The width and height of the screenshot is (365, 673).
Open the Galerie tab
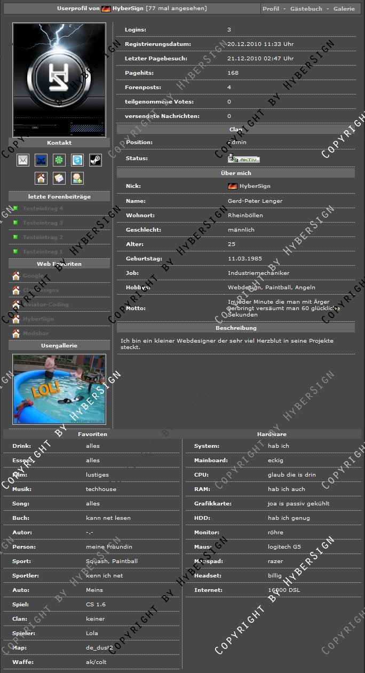(x=344, y=9)
